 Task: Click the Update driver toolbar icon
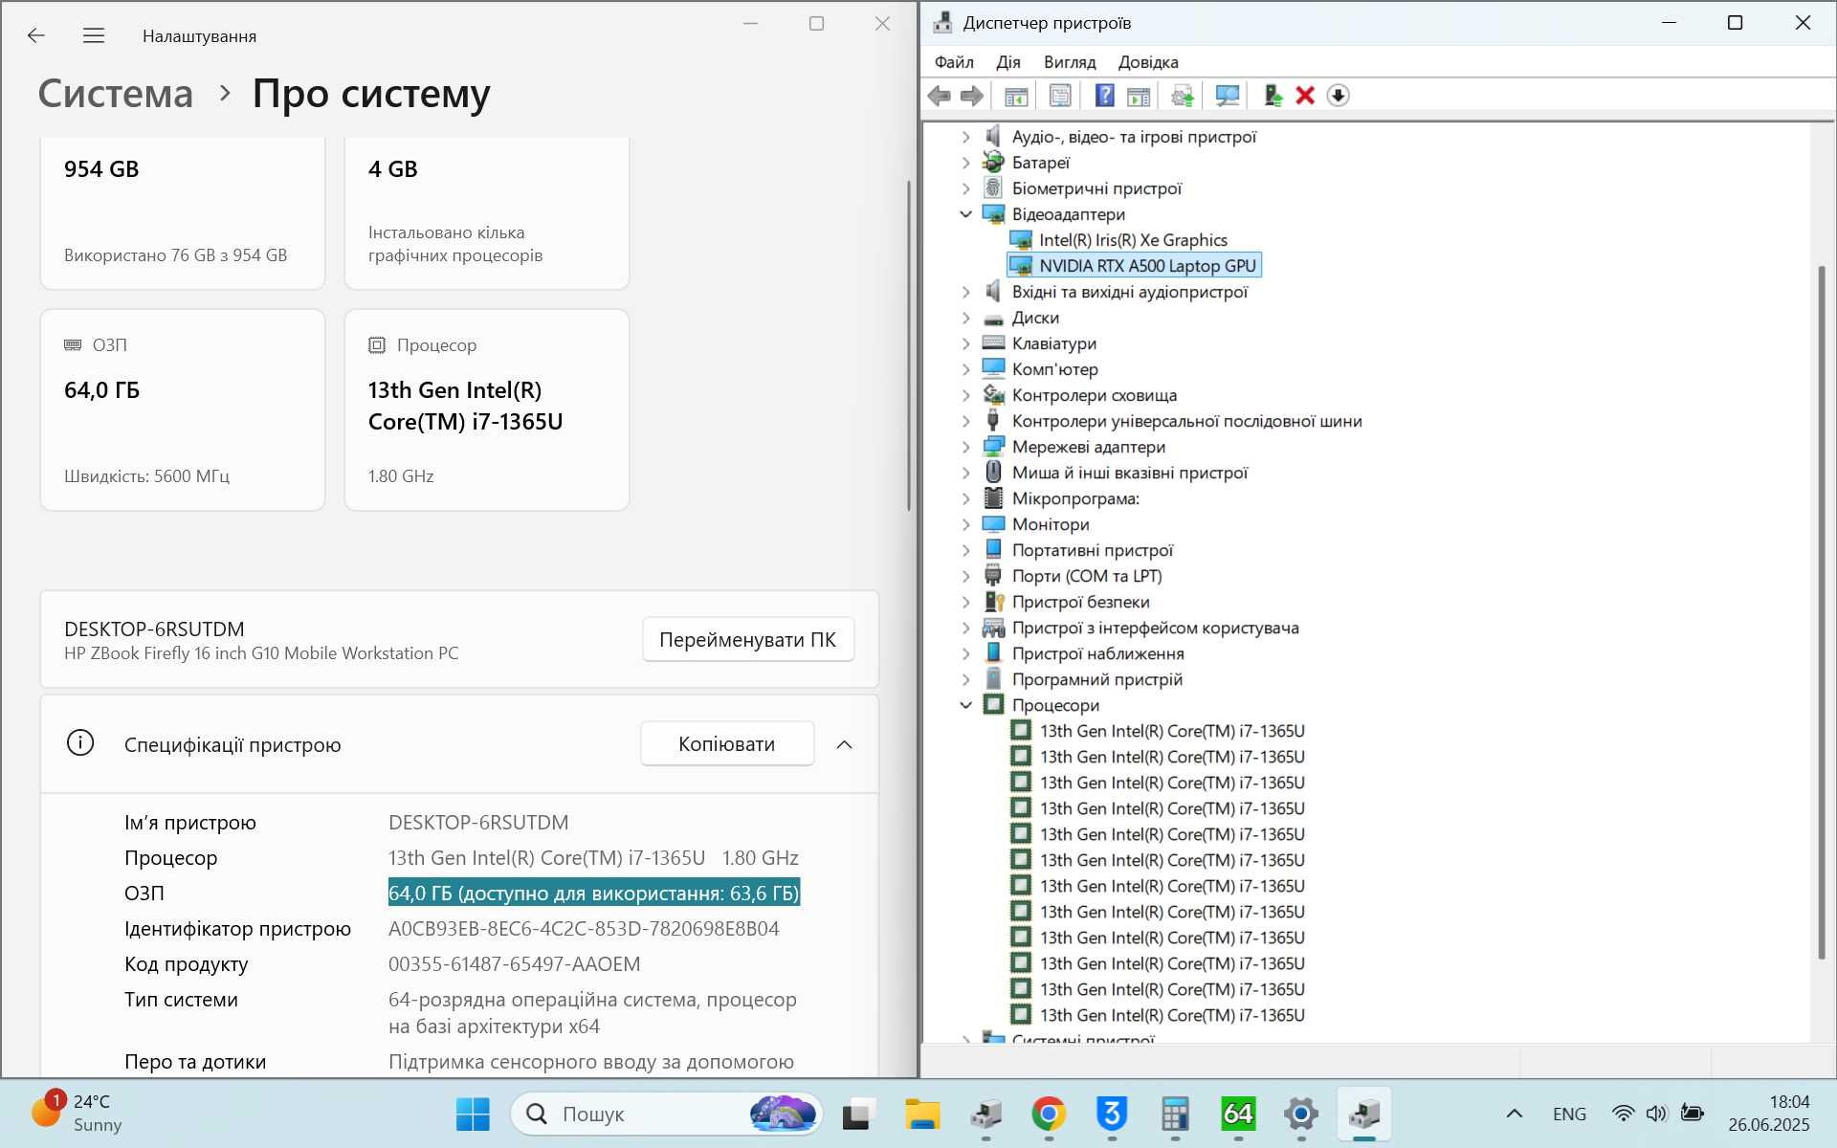[1183, 96]
